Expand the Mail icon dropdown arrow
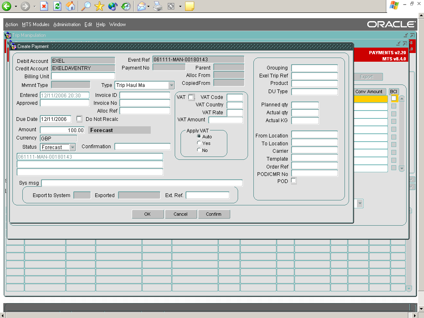The height and width of the screenshot is (318, 424). point(149,7)
